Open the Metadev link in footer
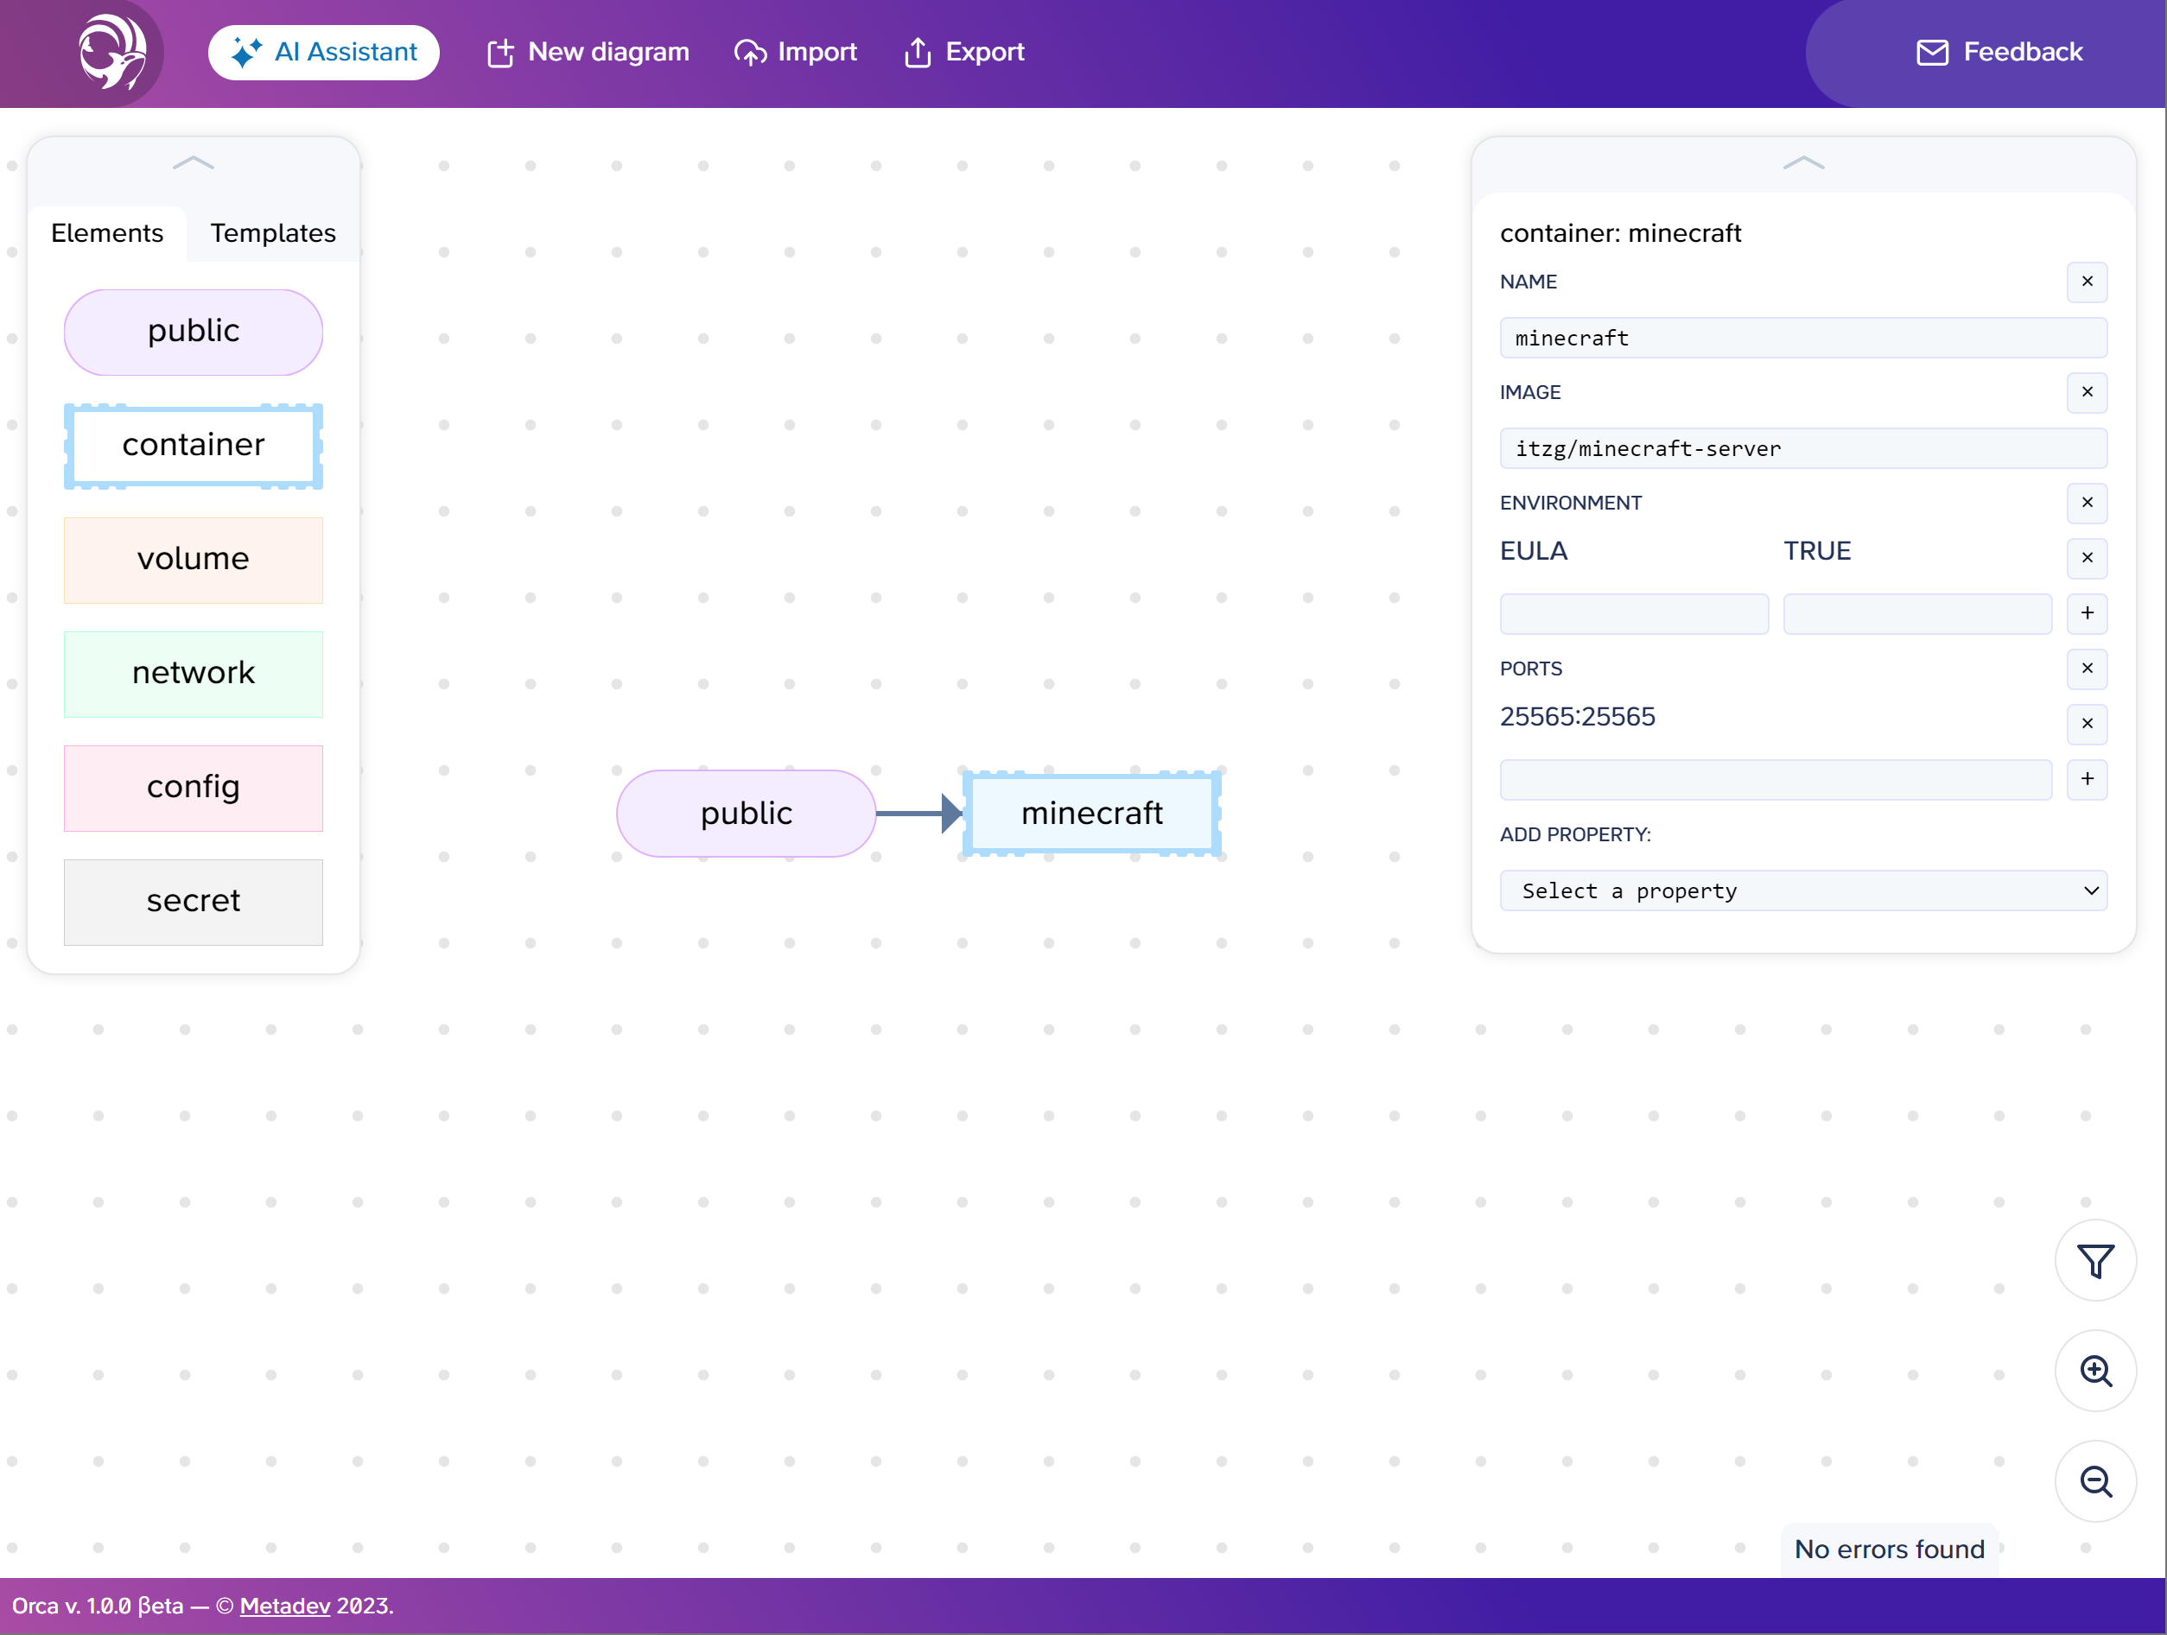Viewport: 2167px width, 1635px height. (x=285, y=1606)
